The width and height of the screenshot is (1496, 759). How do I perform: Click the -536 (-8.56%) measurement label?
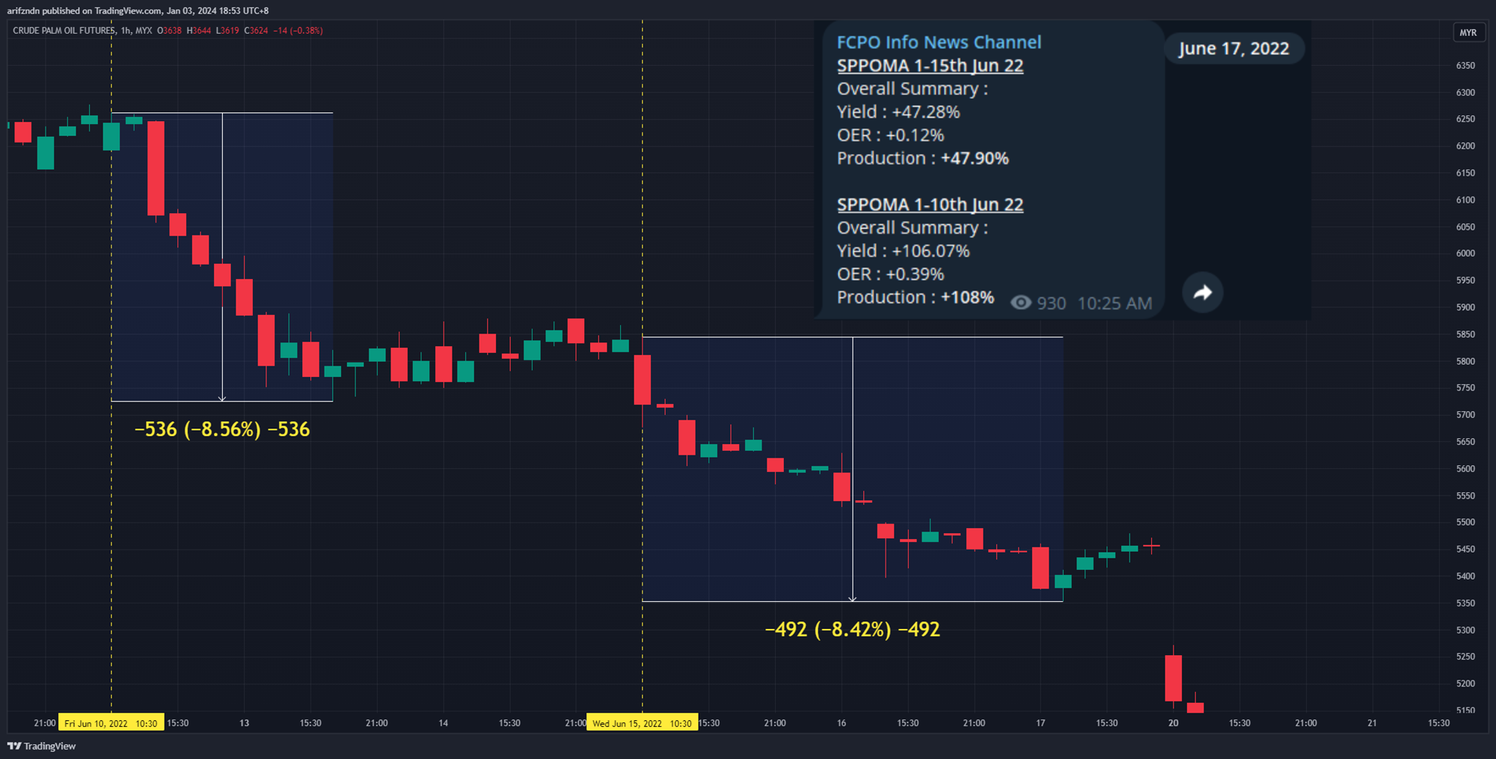(x=221, y=429)
